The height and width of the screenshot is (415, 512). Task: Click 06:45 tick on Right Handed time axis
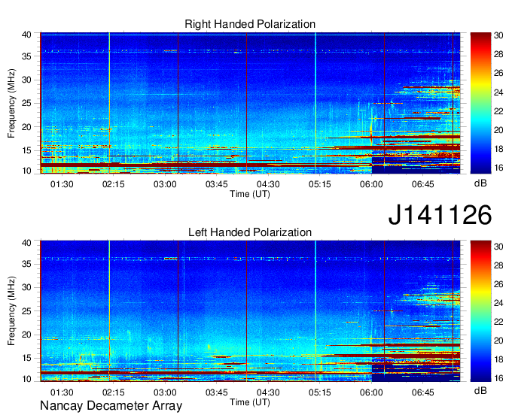(423, 184)
